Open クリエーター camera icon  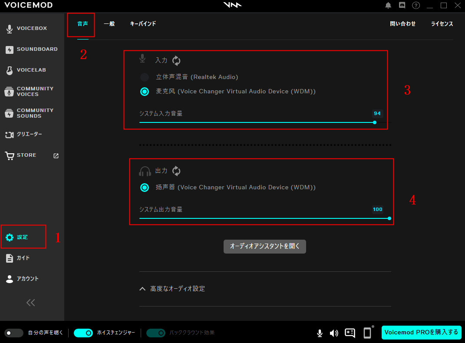pos(10,135)
